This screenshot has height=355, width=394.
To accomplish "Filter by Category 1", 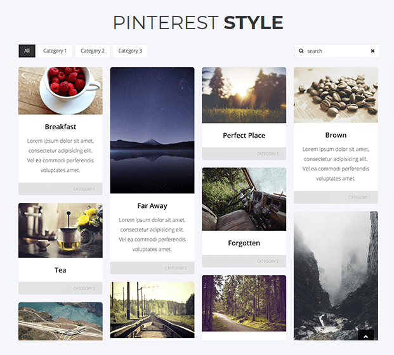I will 55,51.
